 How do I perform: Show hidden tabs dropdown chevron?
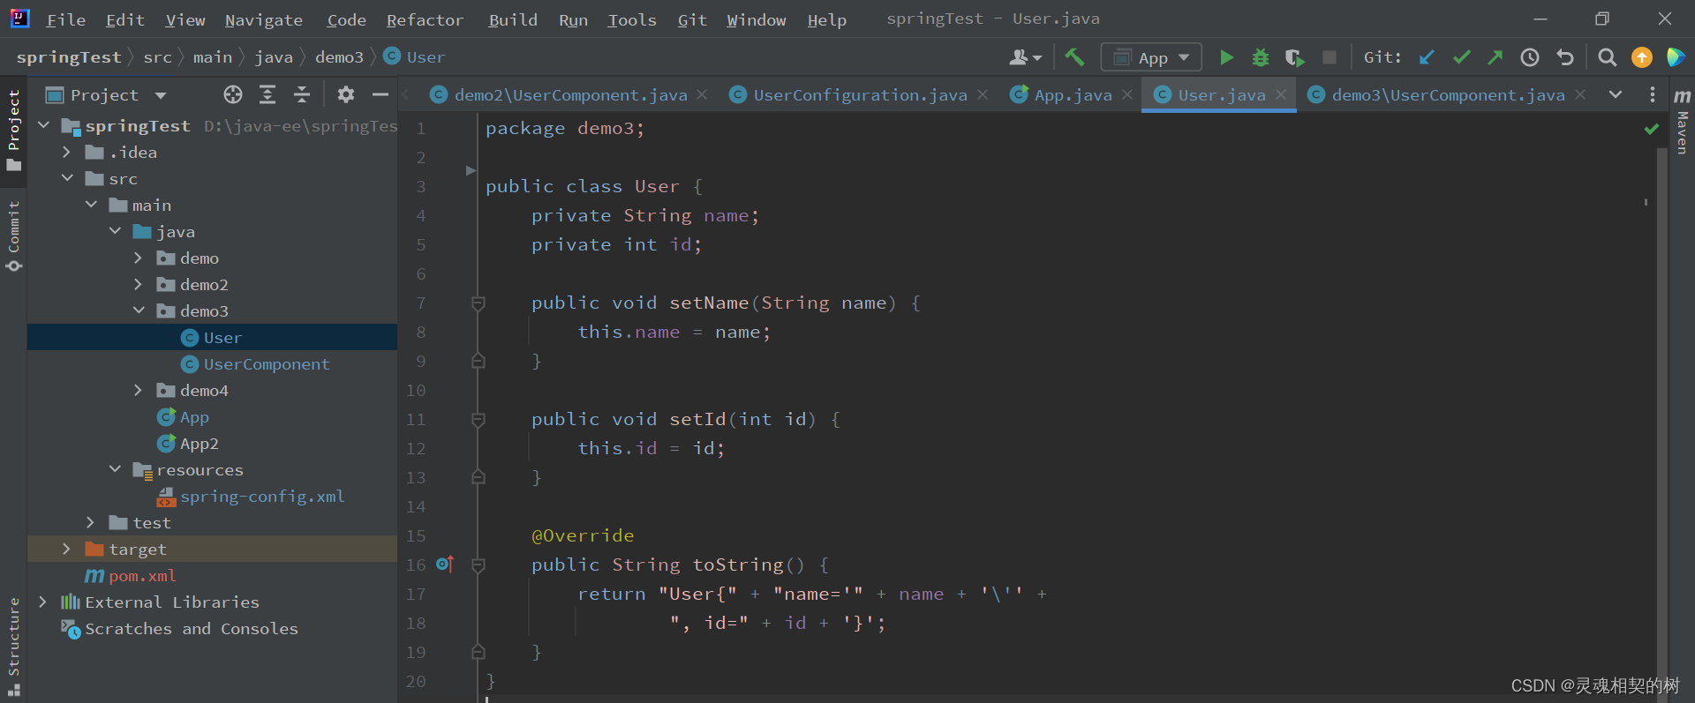pos(1616,94)
